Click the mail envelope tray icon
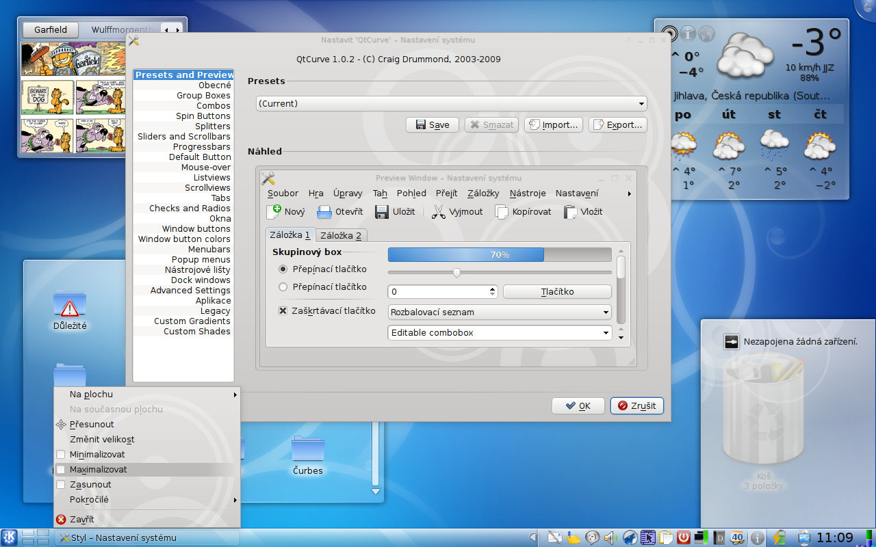The width and height of the screenshot is (876, 547). point(555,537)
